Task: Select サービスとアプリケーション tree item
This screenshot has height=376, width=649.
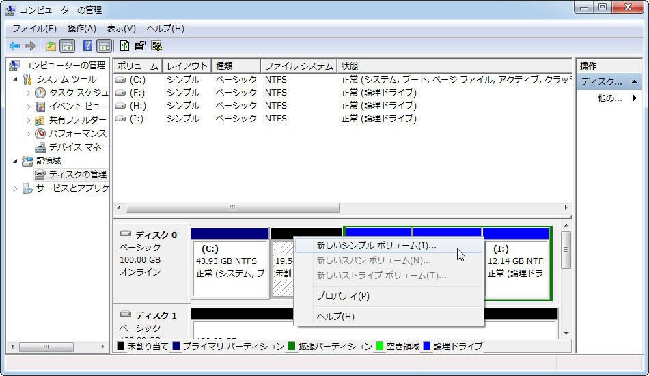Action: tap(72, 188)
